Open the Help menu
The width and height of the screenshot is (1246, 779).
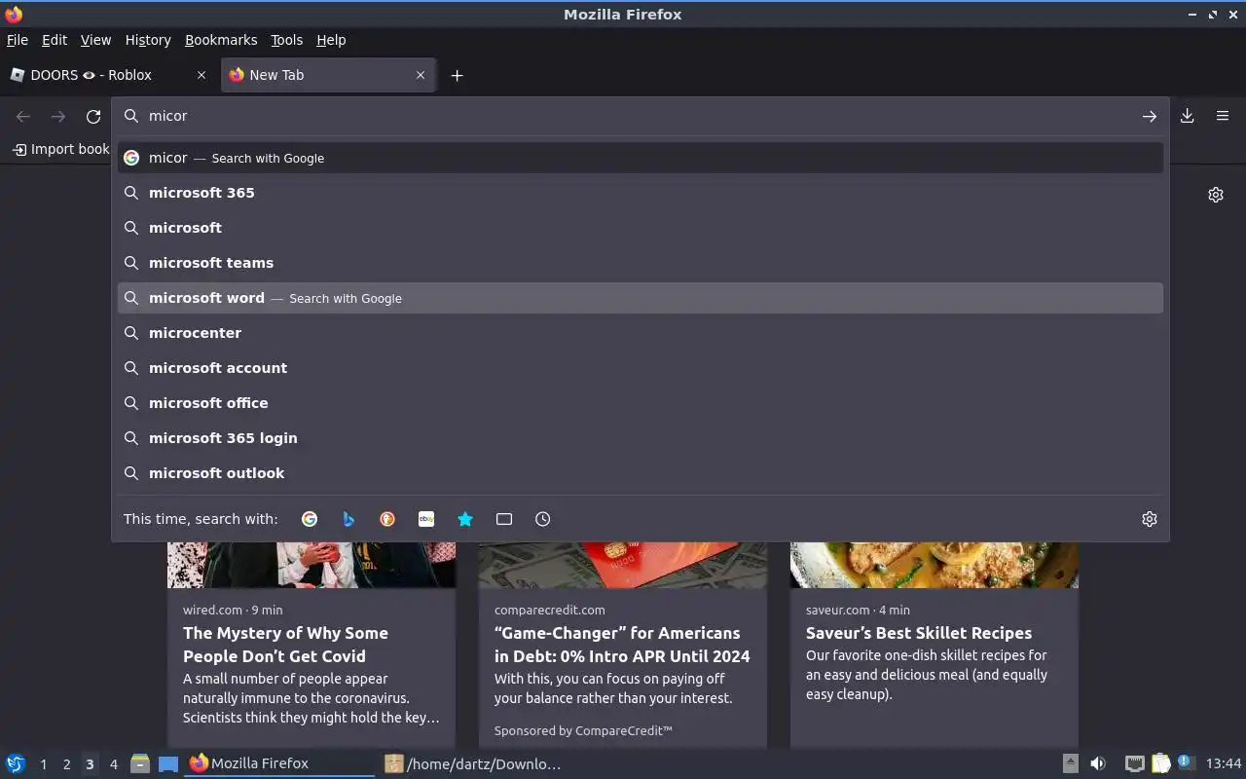pyautogui.click(x=331, y=40)
